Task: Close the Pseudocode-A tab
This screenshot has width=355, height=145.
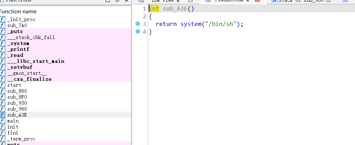Action: coord(257,1)
